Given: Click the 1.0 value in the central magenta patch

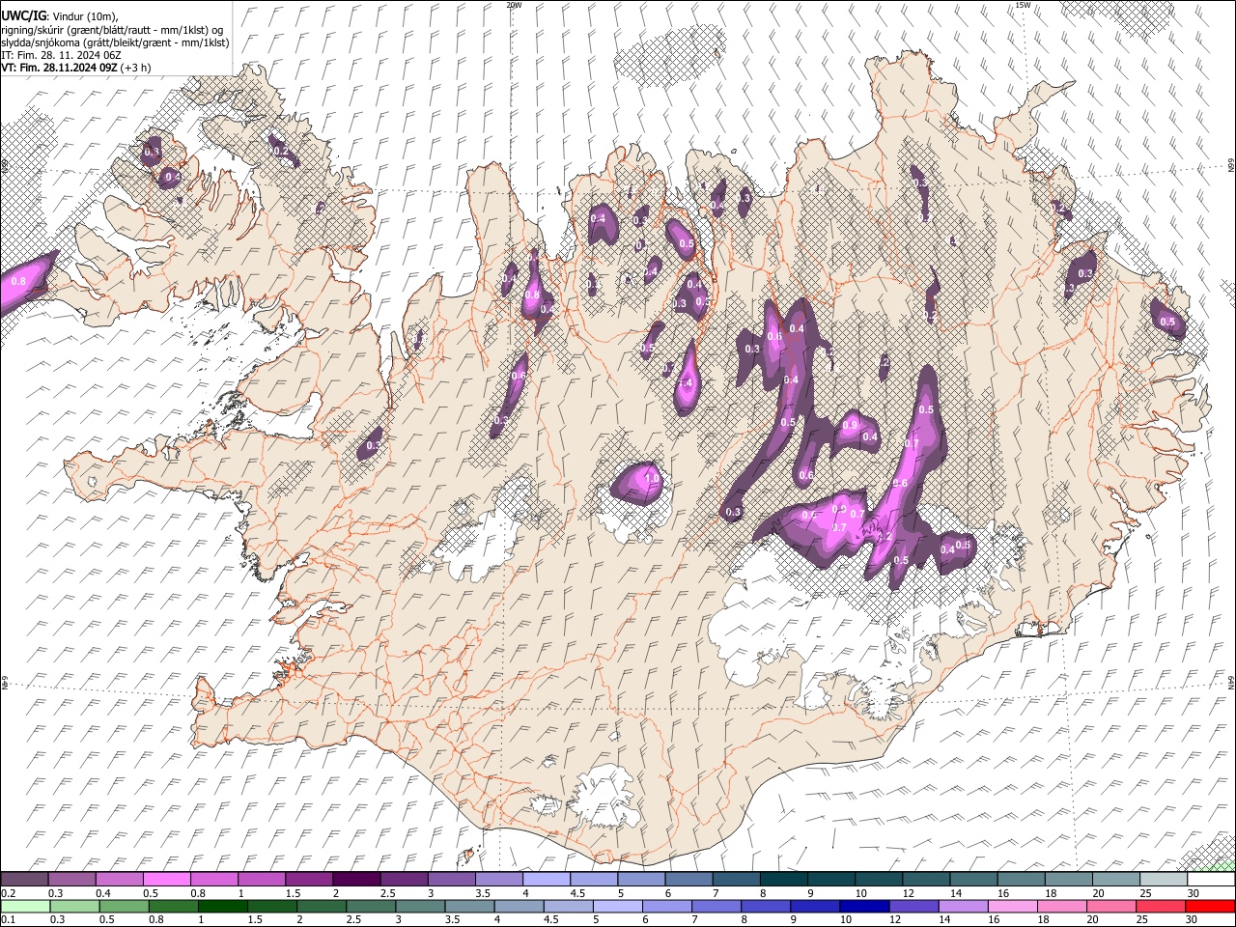Looking at the screenshot, I should 652,478.
